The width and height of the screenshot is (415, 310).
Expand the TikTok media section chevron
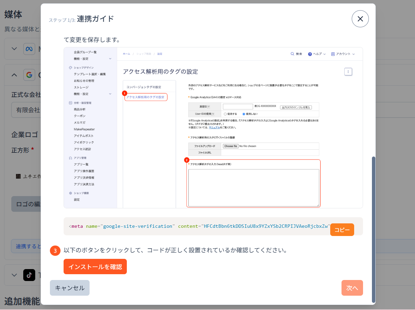14,275
